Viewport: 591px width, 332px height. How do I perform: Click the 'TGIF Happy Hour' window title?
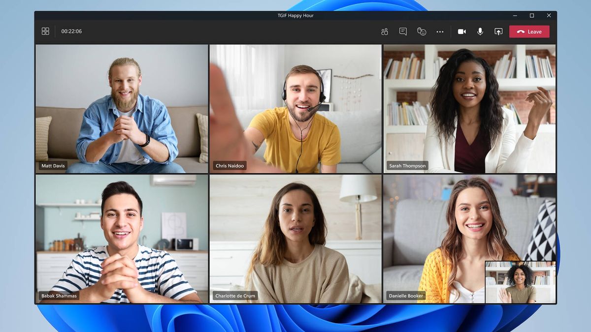tap(295, 16)
